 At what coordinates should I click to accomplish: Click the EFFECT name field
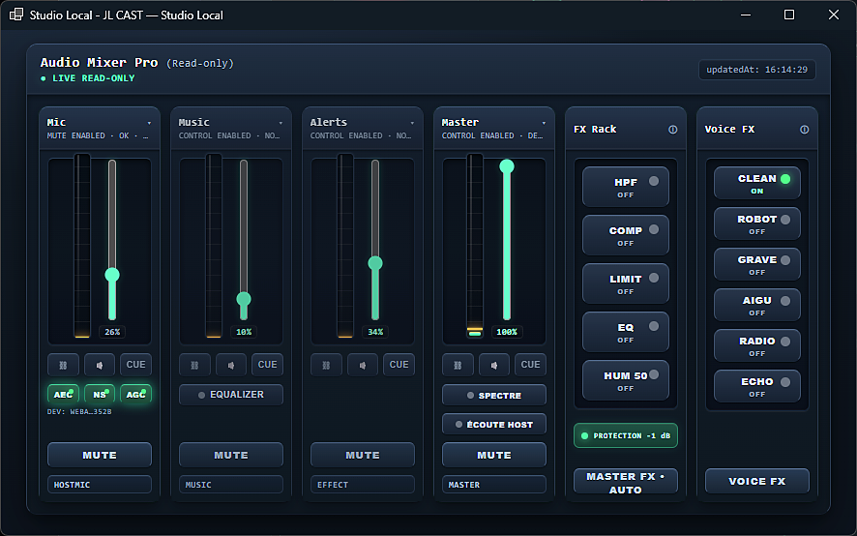pos(363,485)
